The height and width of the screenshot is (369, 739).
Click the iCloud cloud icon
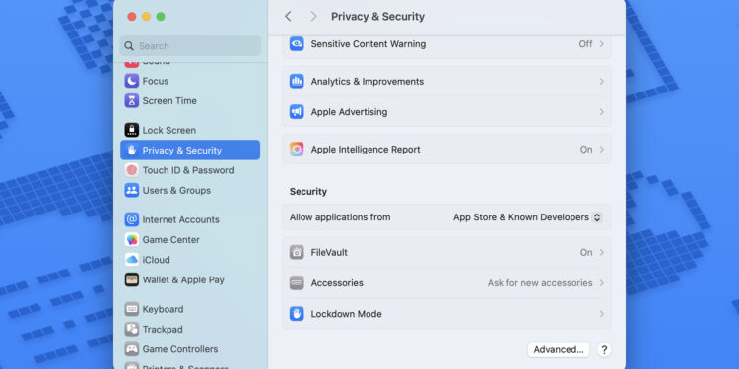tap(131, 260)
